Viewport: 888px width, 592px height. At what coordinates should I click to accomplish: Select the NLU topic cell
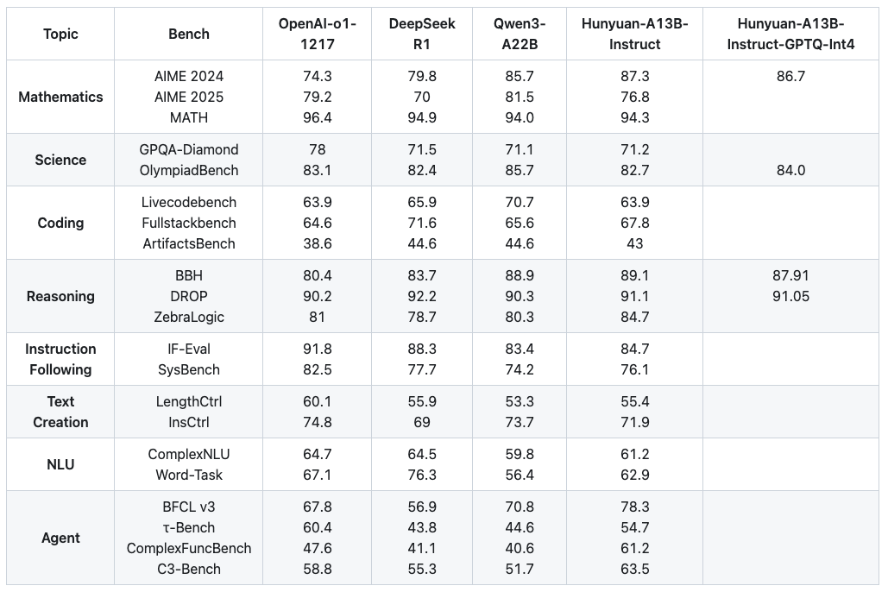[x=60, y=464]
